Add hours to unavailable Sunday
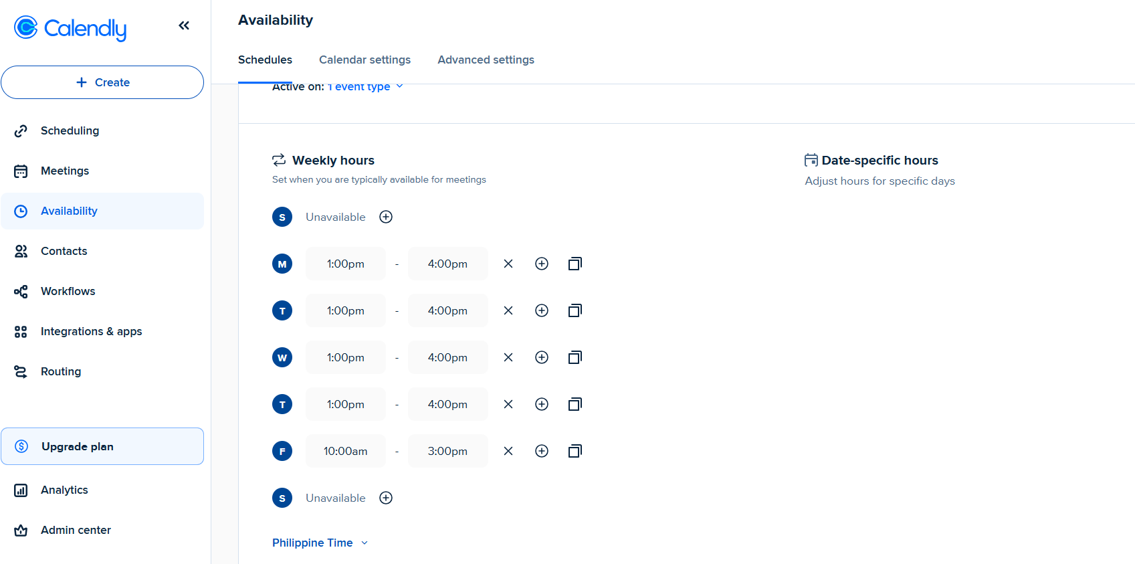This screenshot has height=564, width=1135. point(386,217)
